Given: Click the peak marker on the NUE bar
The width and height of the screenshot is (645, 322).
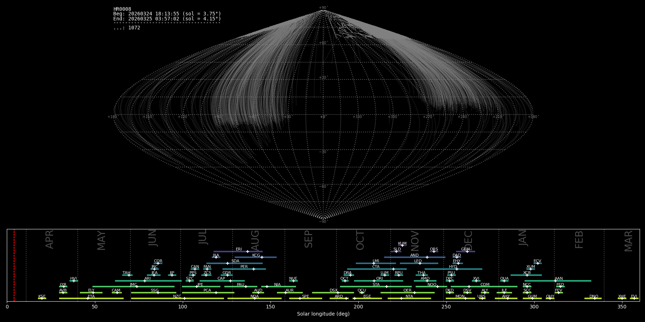Looking at the screenshot, I should (x=293, y=281).
